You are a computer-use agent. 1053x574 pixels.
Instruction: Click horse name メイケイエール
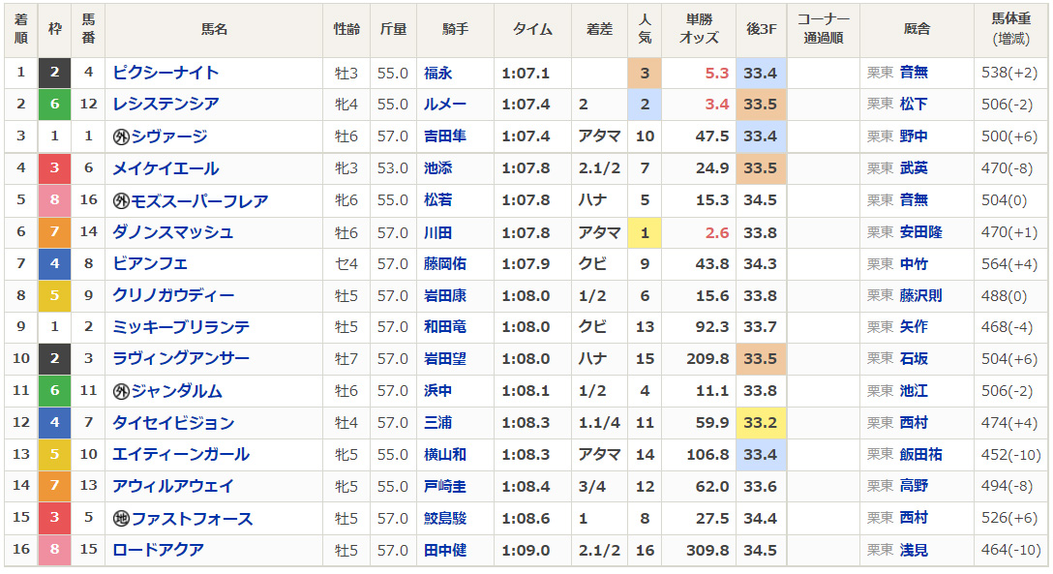tap(165, 167)
